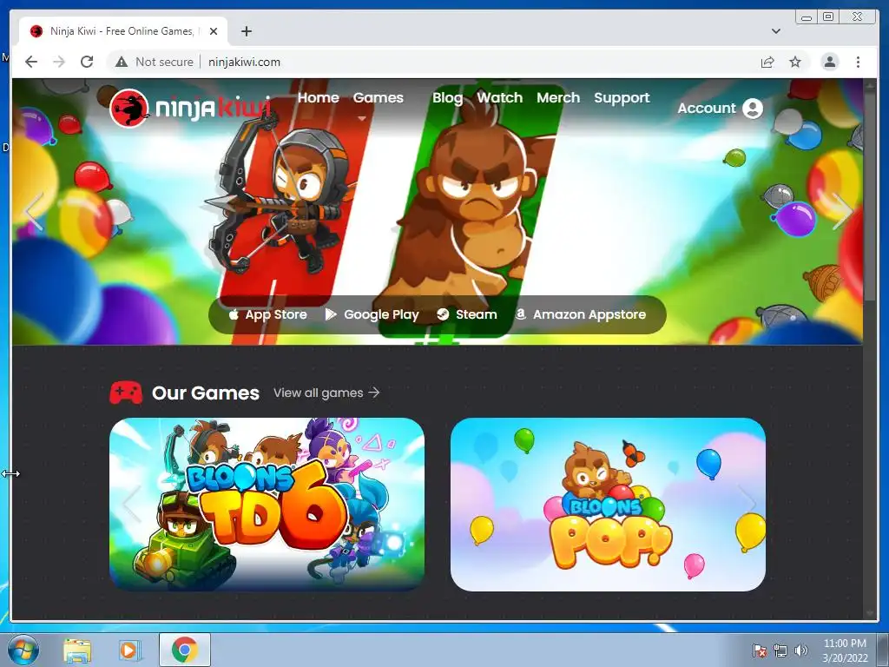Click the Ninja Kiwi logo
The image size is (889, 667).
[x=190, y=108]
